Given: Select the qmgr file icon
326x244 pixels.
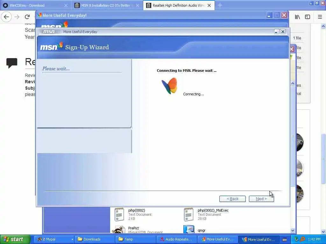Looking at the screenshot, I should 189,229.
